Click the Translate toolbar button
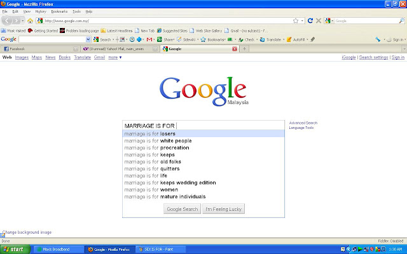The image size is (407, 254). (271, 39)
